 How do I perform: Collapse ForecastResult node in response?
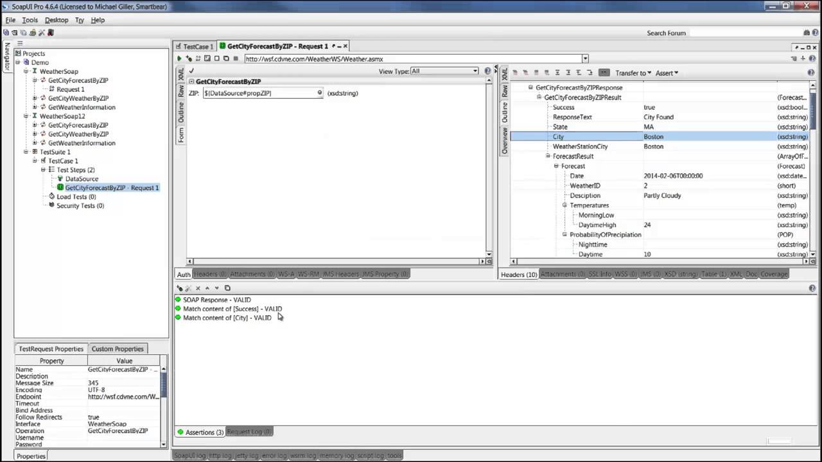pos(548,156)
